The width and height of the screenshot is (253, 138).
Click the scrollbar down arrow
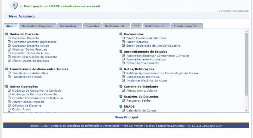coord(247,110)
